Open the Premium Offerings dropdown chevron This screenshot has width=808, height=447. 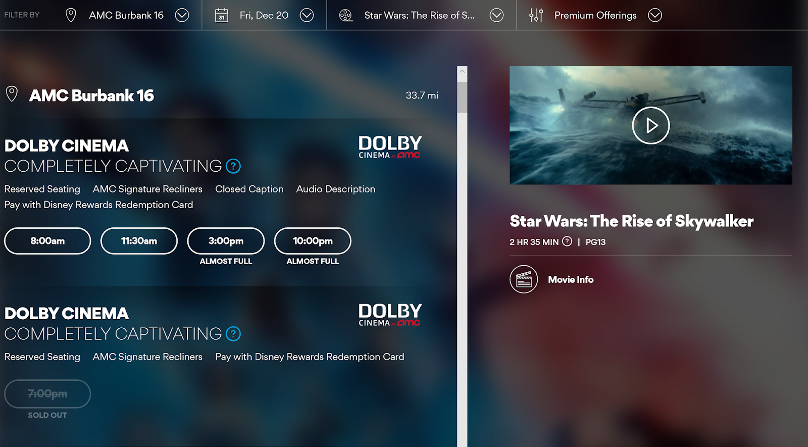click(x=655, y=15)
